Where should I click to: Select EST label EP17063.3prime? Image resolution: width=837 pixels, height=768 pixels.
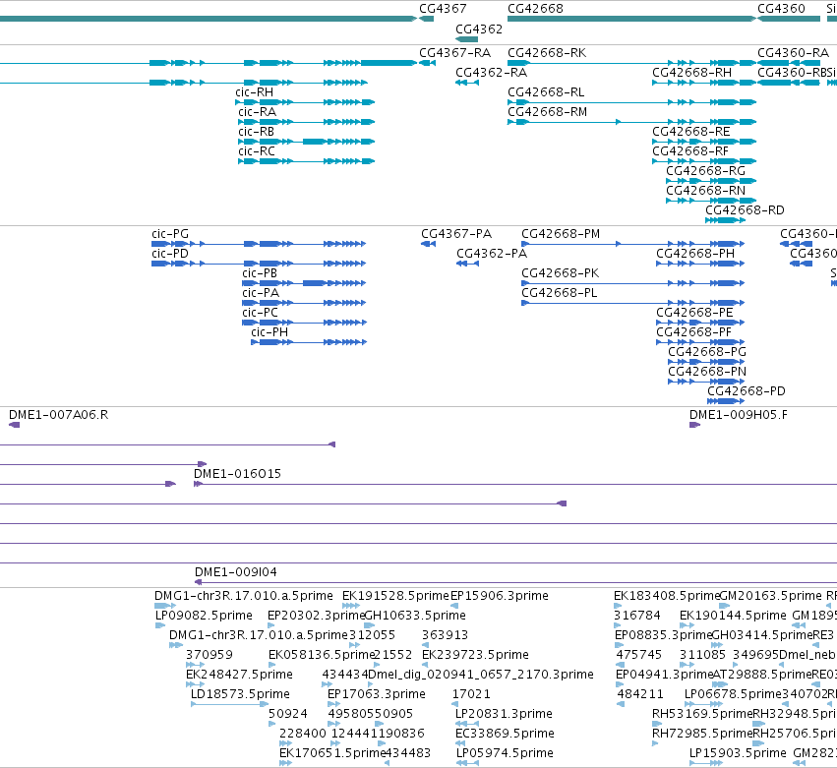[x=377, y=694]
